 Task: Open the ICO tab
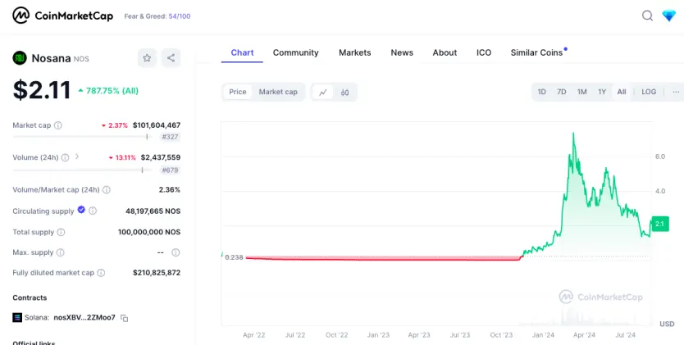click(484, 52)
